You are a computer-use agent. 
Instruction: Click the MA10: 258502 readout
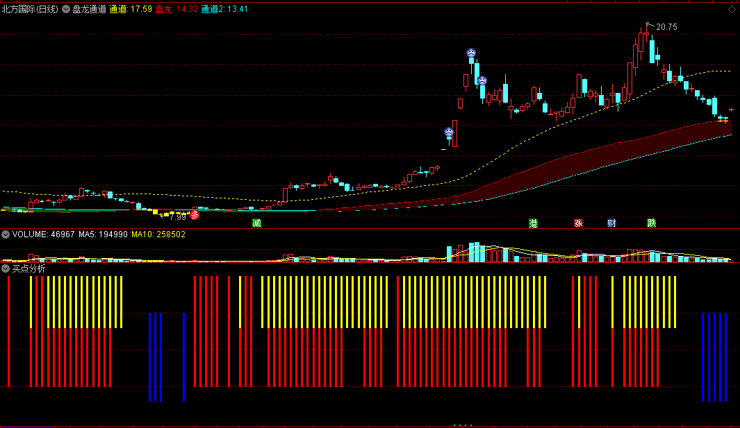[x=158, y=234]
